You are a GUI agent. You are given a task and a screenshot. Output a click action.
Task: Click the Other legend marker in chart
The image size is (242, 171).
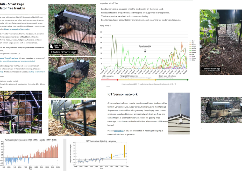(x=190, y=60)
